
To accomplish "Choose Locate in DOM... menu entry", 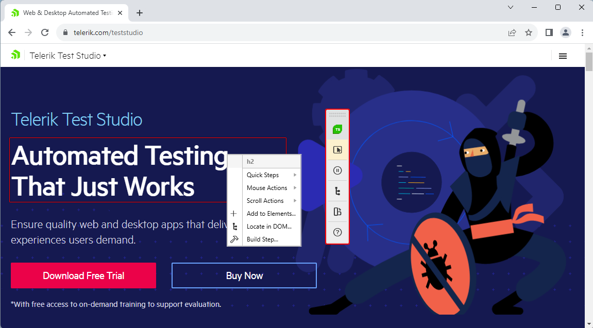I will pos(272,227).
